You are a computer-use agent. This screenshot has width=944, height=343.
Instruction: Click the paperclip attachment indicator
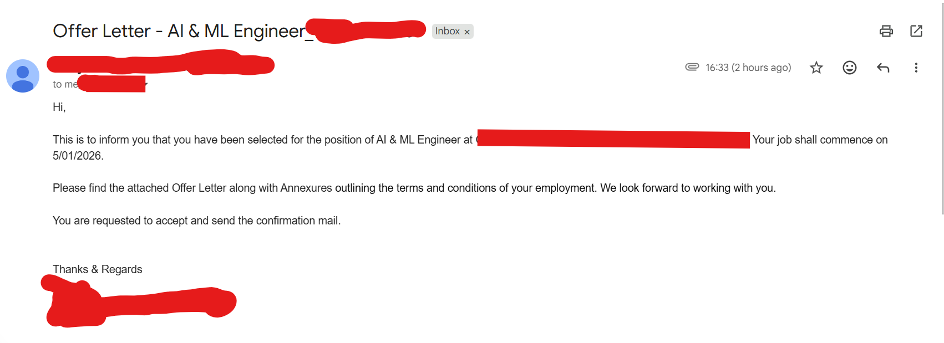(x=692, y=67)
